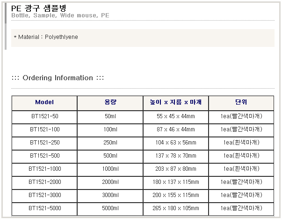Viewport: 282px width, 220px height.
Task: Select model BT1521-50 cell
Action: 44,116
